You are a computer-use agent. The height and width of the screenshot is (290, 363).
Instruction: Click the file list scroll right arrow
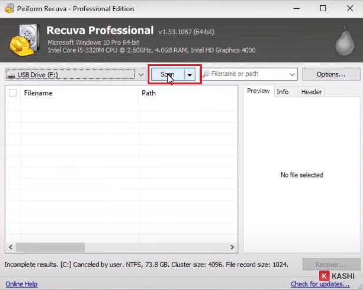pyautogui.click(x=232, y=248)
